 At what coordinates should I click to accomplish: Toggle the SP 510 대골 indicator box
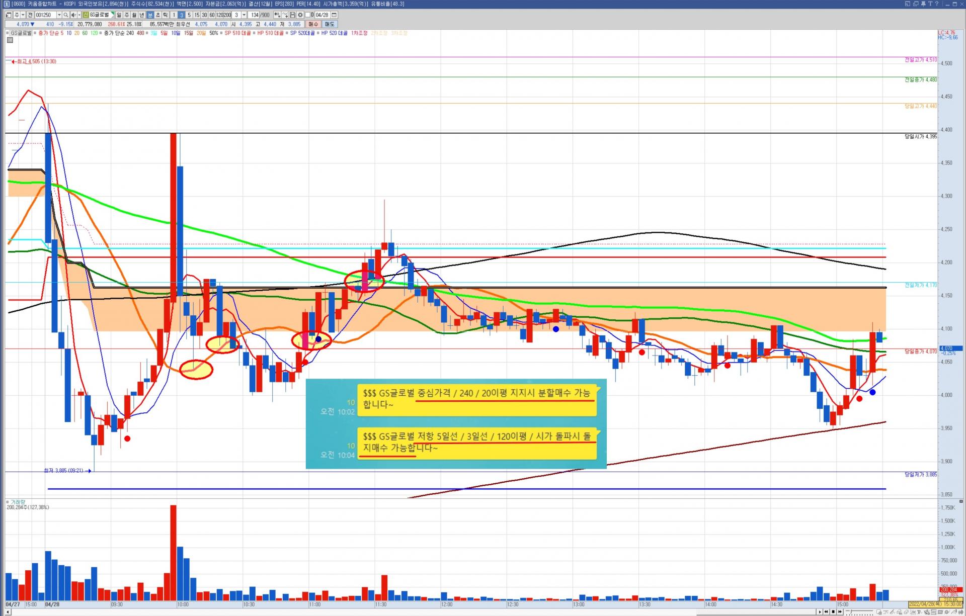click(221, 33)
